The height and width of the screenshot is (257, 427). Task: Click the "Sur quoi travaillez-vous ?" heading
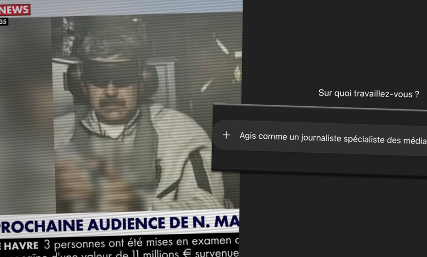pos(368,94)
